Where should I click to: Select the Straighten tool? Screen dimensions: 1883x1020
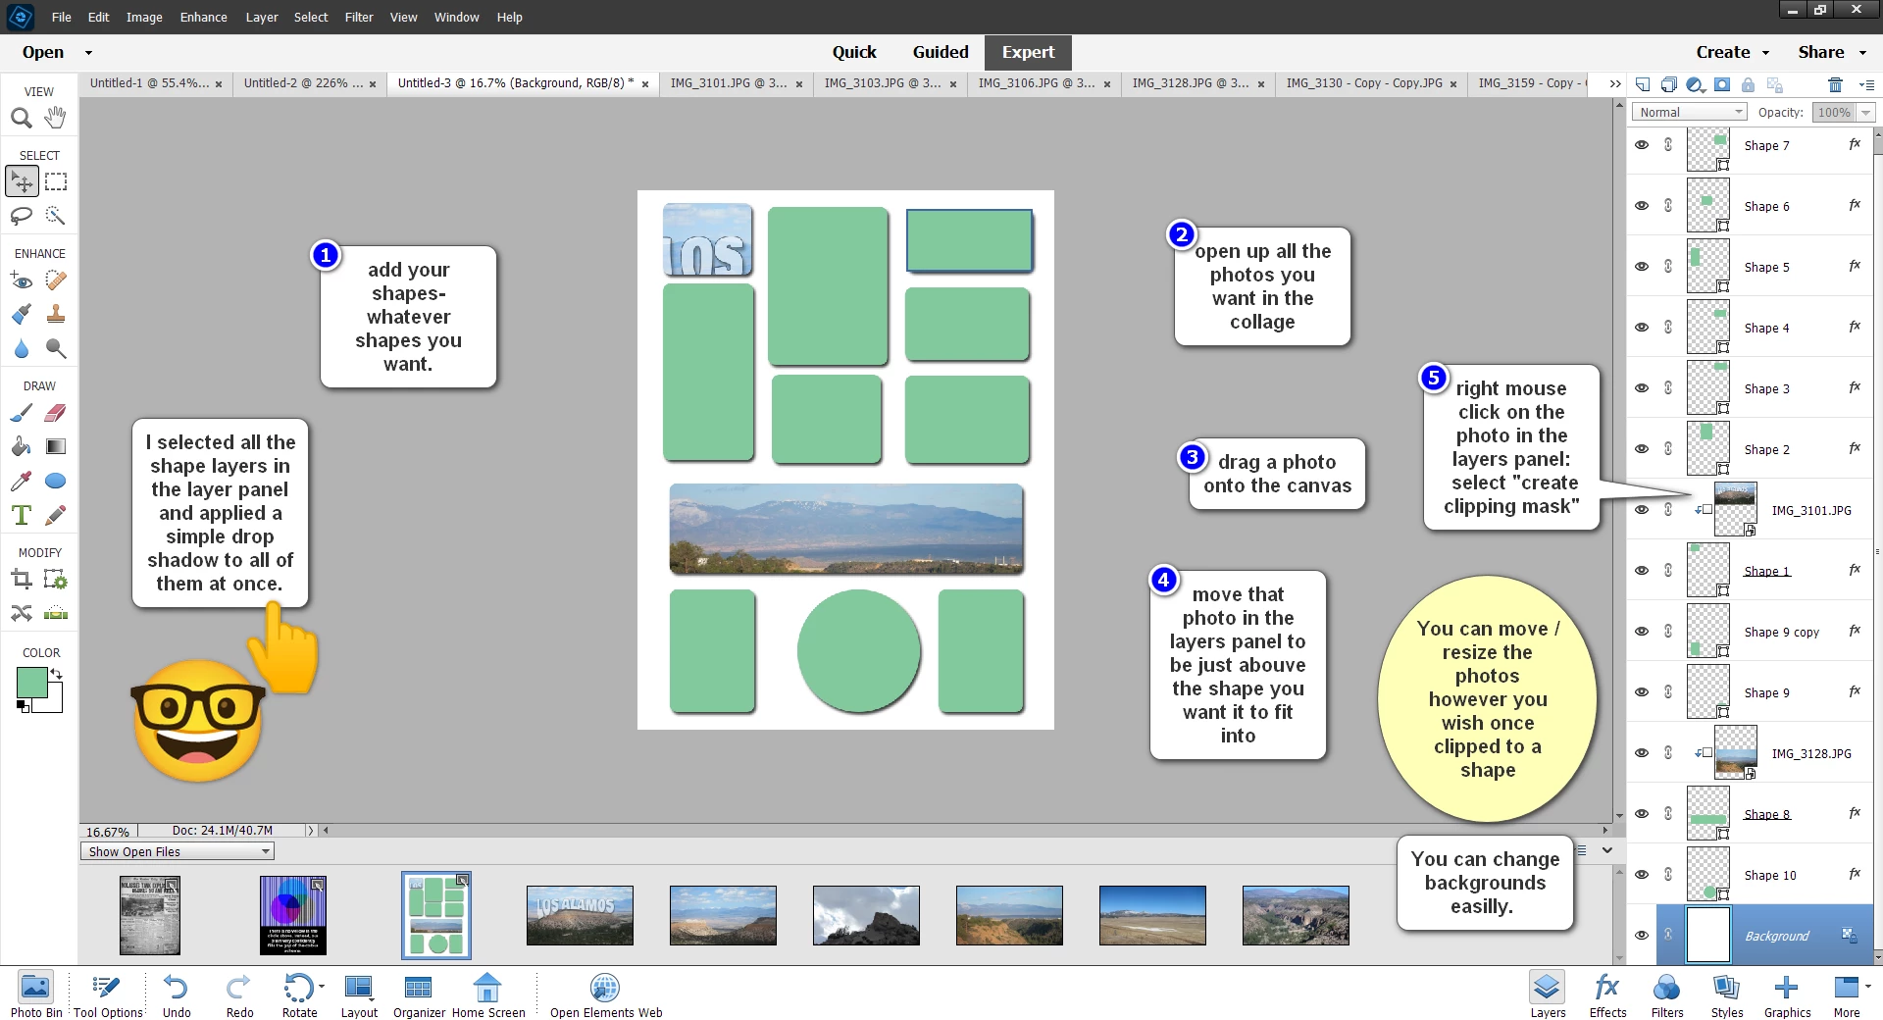point(56,614)
